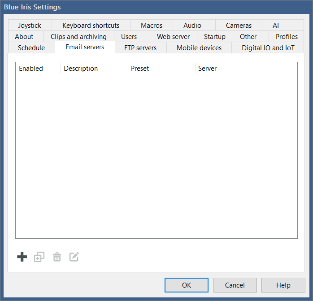Add a new email server with plus icon

[x=22, y=257]
